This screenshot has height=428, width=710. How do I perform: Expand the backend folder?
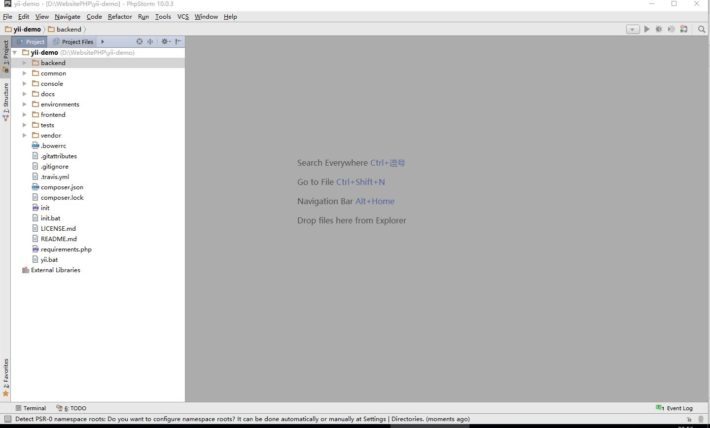(25, 63)
